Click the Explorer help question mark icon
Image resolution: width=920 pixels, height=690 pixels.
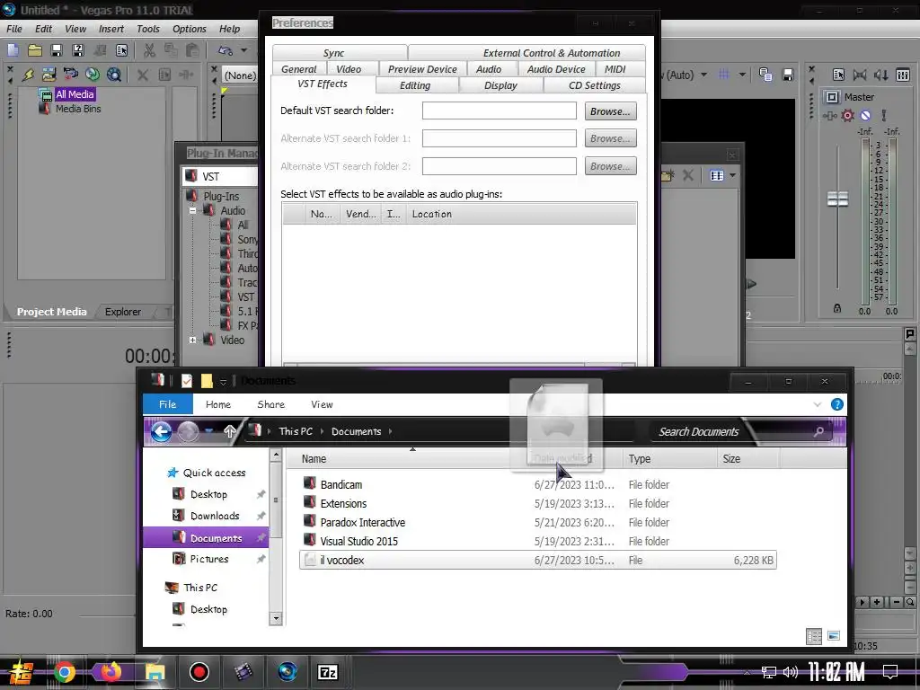(x=837, y=404)
